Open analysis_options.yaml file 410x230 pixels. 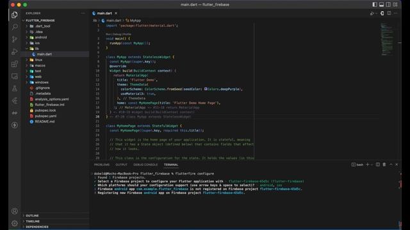(52, 99)
